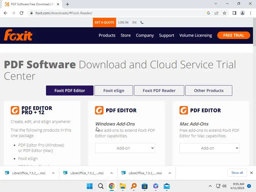Open the magnifier search app in taskbar
This screenshot has width=256, height=192.
coord(134,186)
